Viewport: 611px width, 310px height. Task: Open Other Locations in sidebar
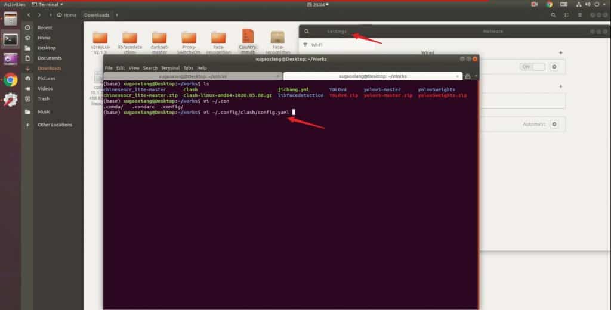click(54, 125)
